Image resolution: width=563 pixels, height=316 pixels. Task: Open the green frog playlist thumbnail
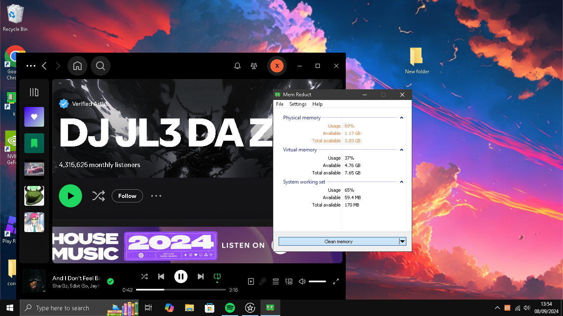tap(34, 196)
